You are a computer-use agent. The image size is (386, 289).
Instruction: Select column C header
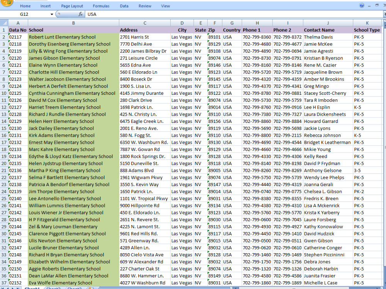pos(145,23)
